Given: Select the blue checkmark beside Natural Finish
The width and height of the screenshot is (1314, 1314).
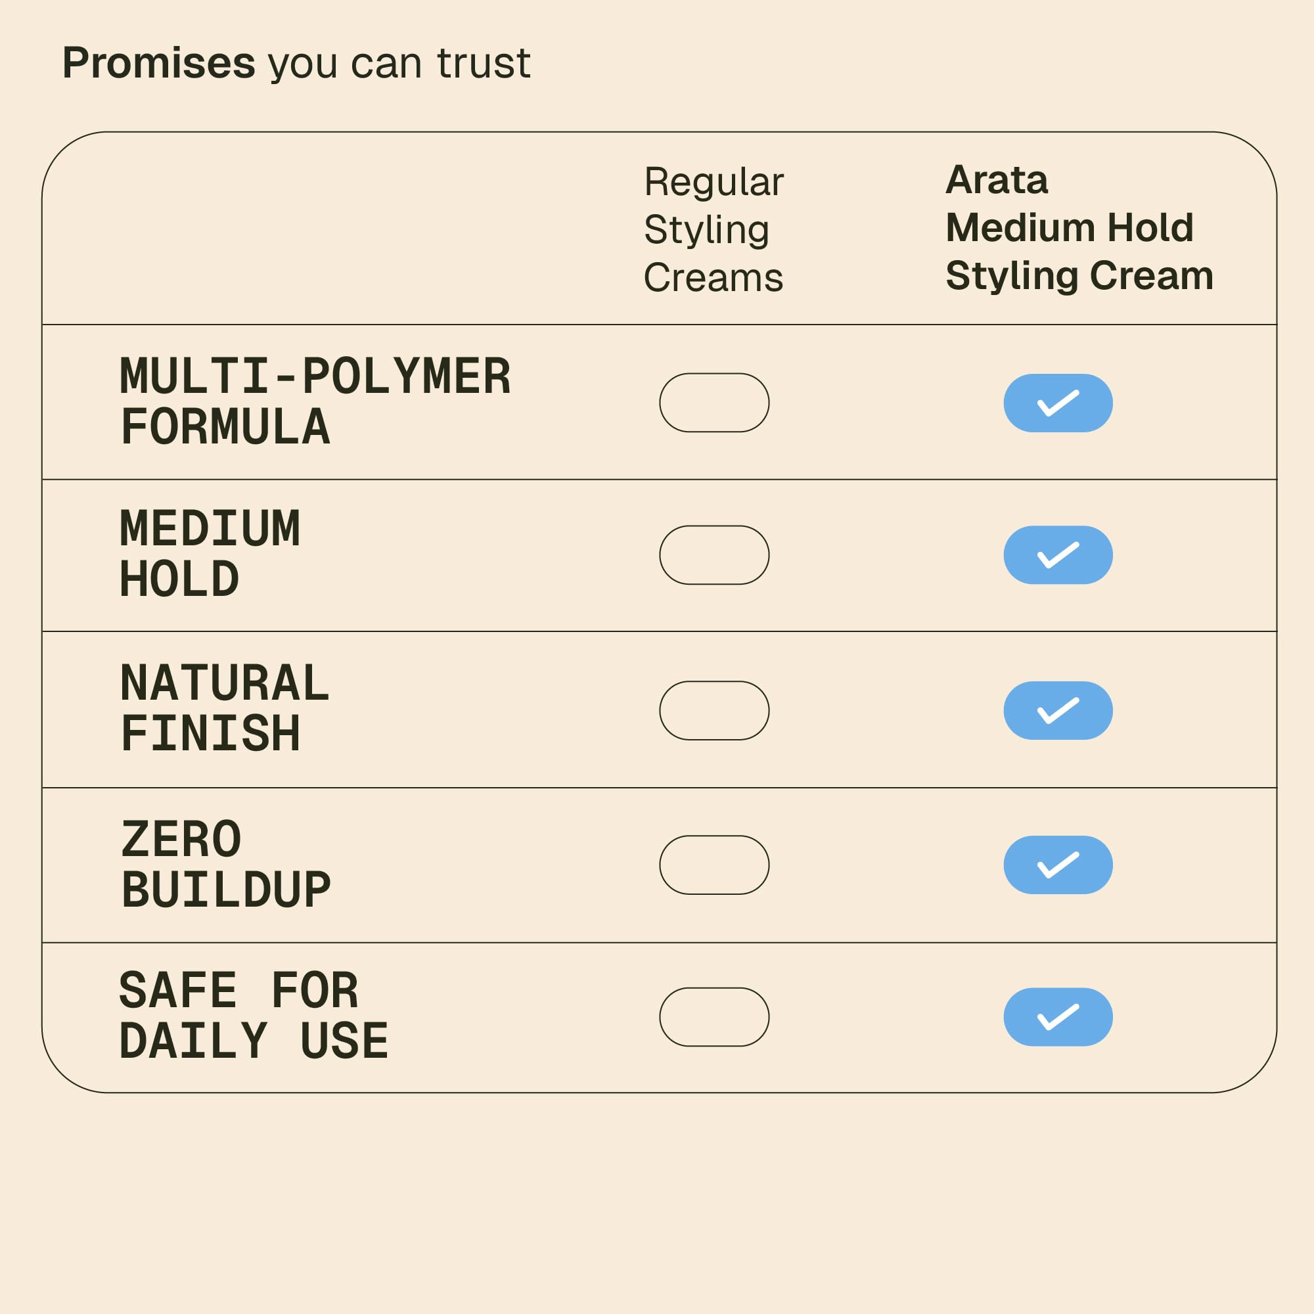Looking at the screenshot, I should coord(1058,710).
